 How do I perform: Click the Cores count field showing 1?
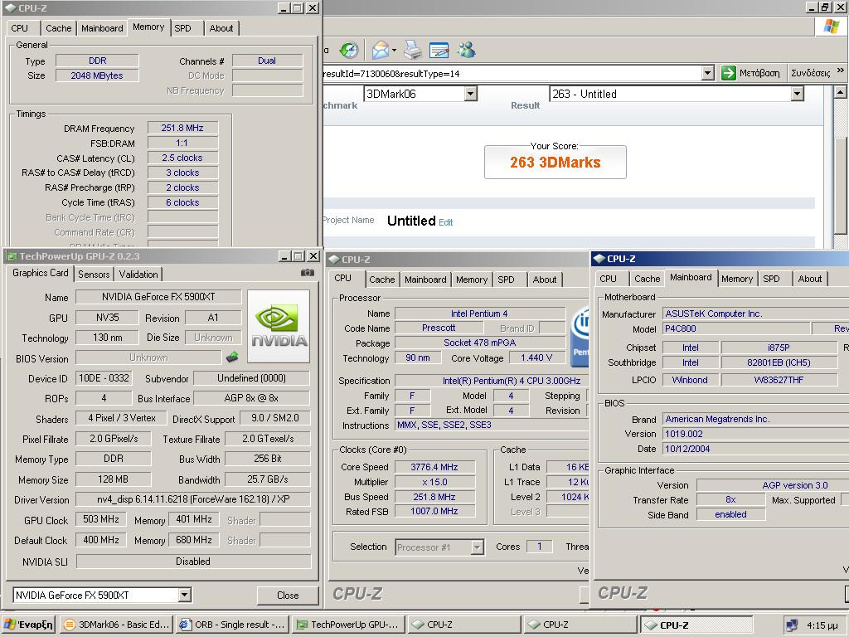539,547
